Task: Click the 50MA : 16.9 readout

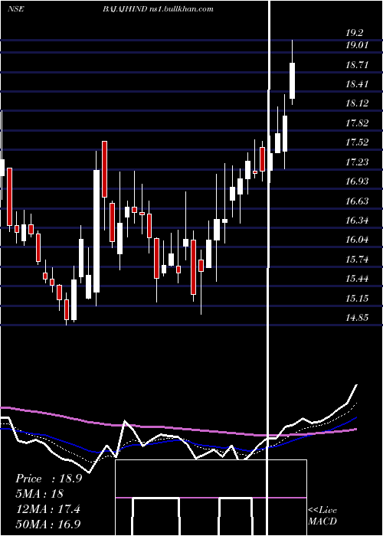Action: click(48, 525)
